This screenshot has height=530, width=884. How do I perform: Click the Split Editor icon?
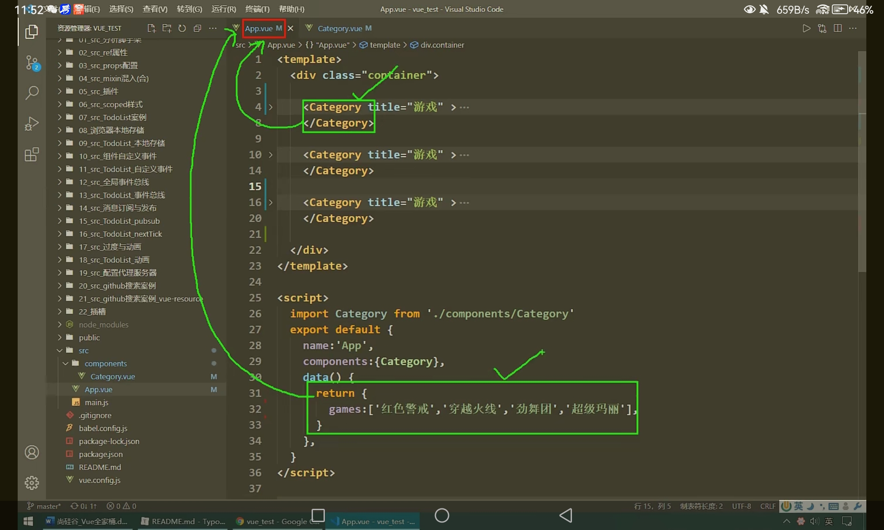click(837, 28)
